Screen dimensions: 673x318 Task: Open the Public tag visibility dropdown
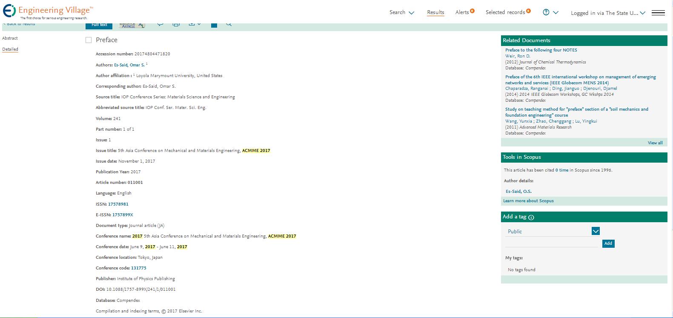click(553, 231)
